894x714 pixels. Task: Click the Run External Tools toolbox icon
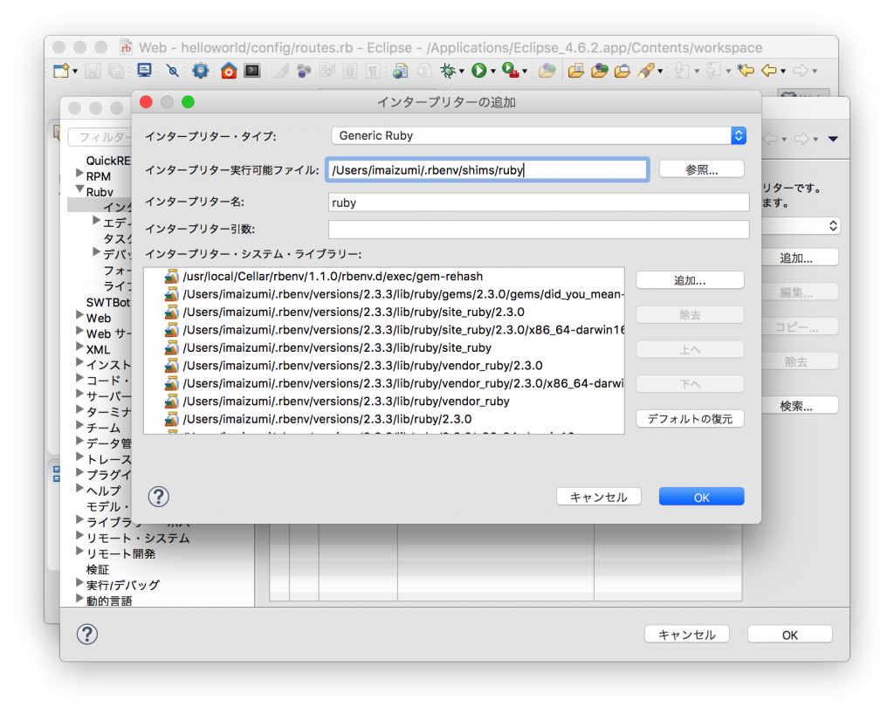tap(510, 71)
